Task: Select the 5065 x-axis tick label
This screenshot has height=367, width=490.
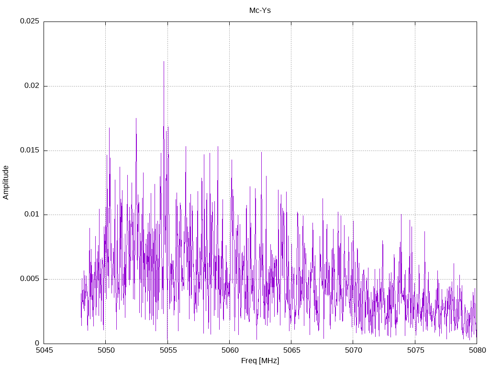Action: 292,350
